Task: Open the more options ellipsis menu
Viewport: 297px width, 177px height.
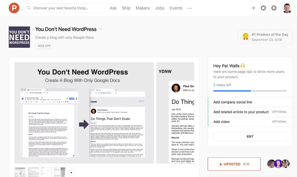Action: [190, 8]
